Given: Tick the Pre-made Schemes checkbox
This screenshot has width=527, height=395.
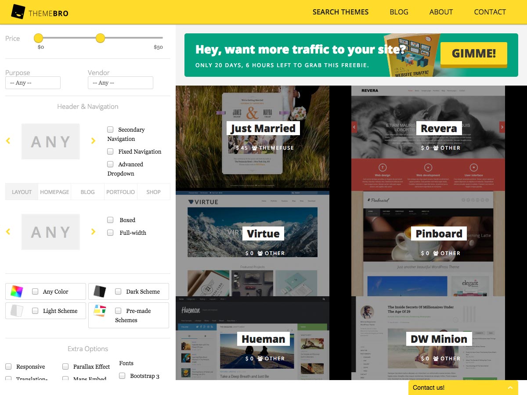Looking at the screenshot, I should click(x=118, y=311).
